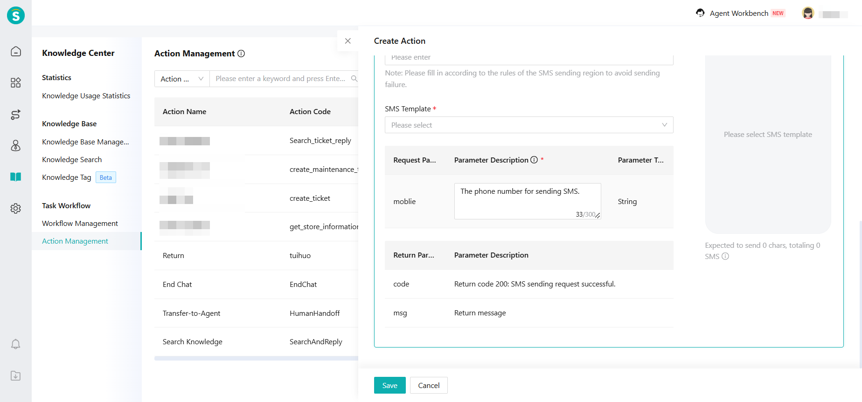This screenshot has width=862, height=402.
Task: Open the Action filter dropdown
Action: point(182,79)
